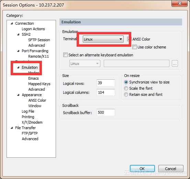The image size is (190, 179).
Task: Select FTP/SFTP category
Action: coord(30,133)
